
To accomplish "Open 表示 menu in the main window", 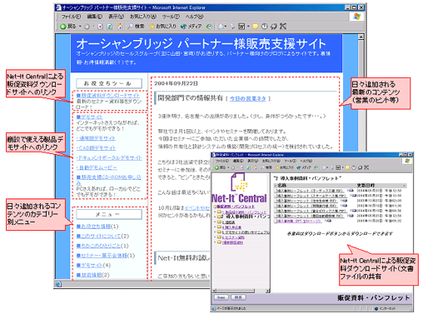I will pos(116,17).
